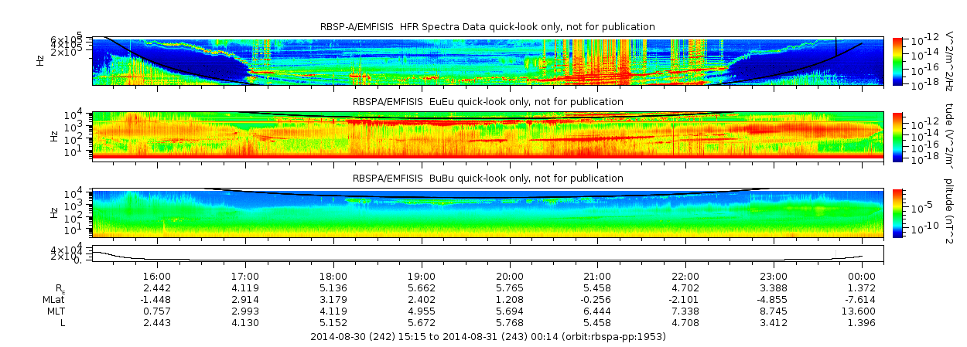The height and width of the screenshot is (347, 967).
Task: Click the MLat value -4.855
Action: [774, 299]
